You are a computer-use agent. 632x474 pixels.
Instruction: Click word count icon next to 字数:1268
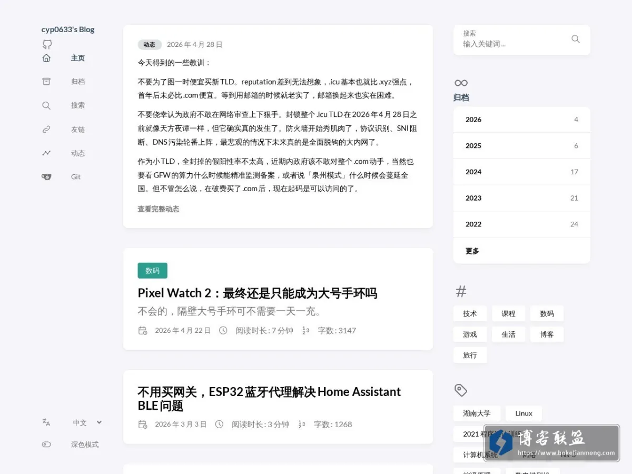click(x=302, y=424)
